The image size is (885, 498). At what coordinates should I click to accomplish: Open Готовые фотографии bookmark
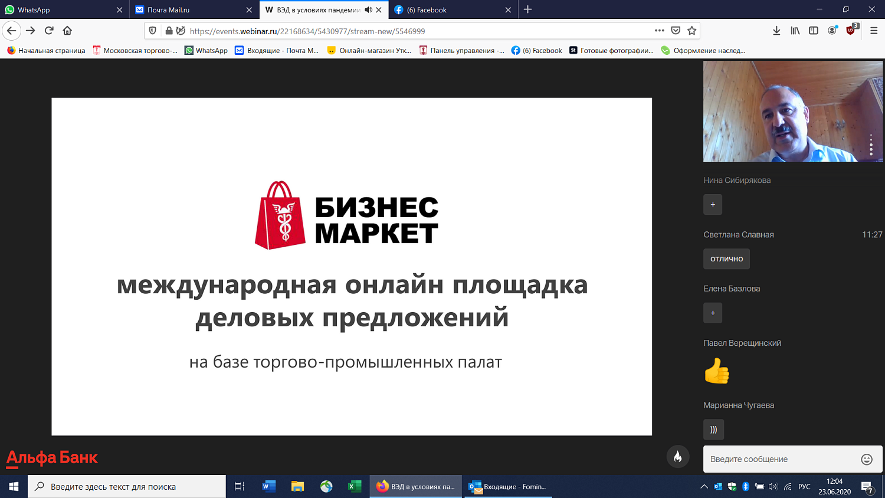coord(611,51)
